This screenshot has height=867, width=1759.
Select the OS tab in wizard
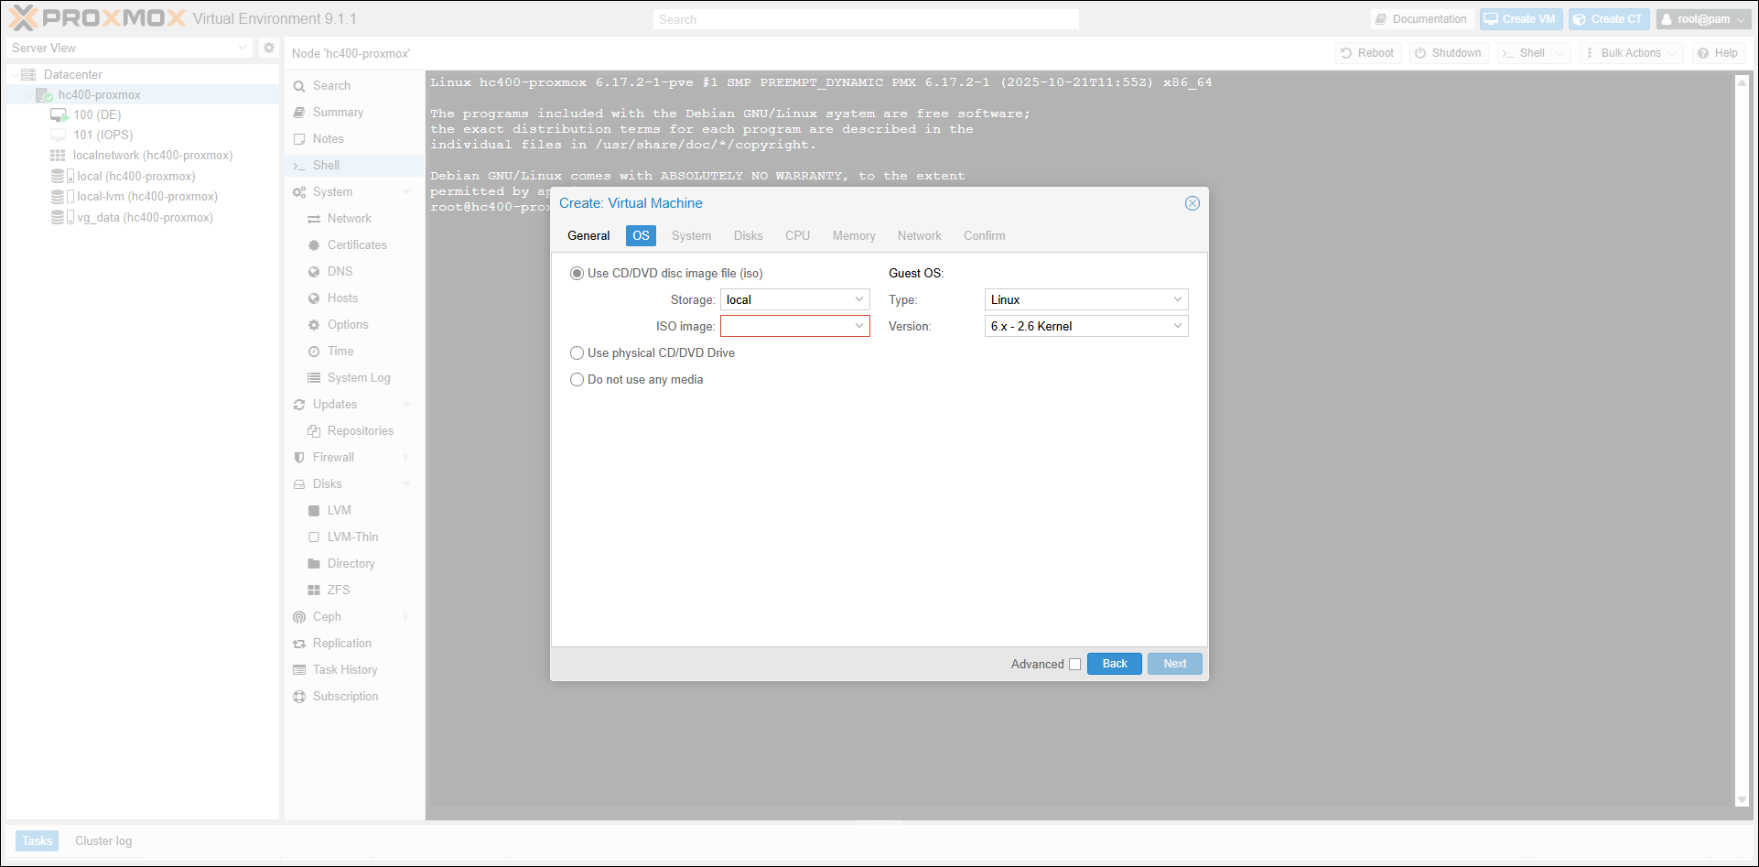pos(641,236)
